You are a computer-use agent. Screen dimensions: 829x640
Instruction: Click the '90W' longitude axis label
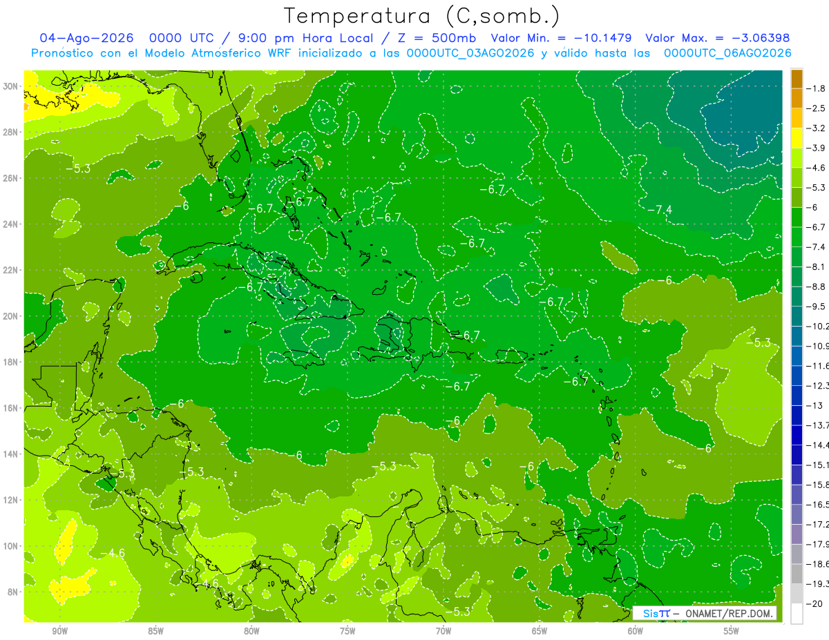pyautogui.click(x=59, y=631)
